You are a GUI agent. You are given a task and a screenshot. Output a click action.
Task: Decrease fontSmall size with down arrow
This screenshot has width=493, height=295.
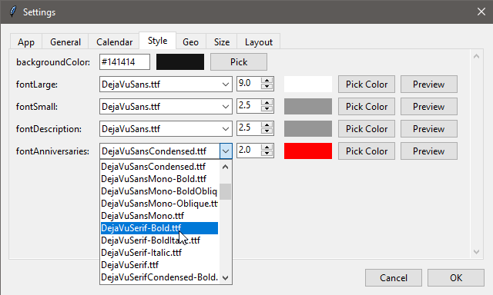point(267,109)
